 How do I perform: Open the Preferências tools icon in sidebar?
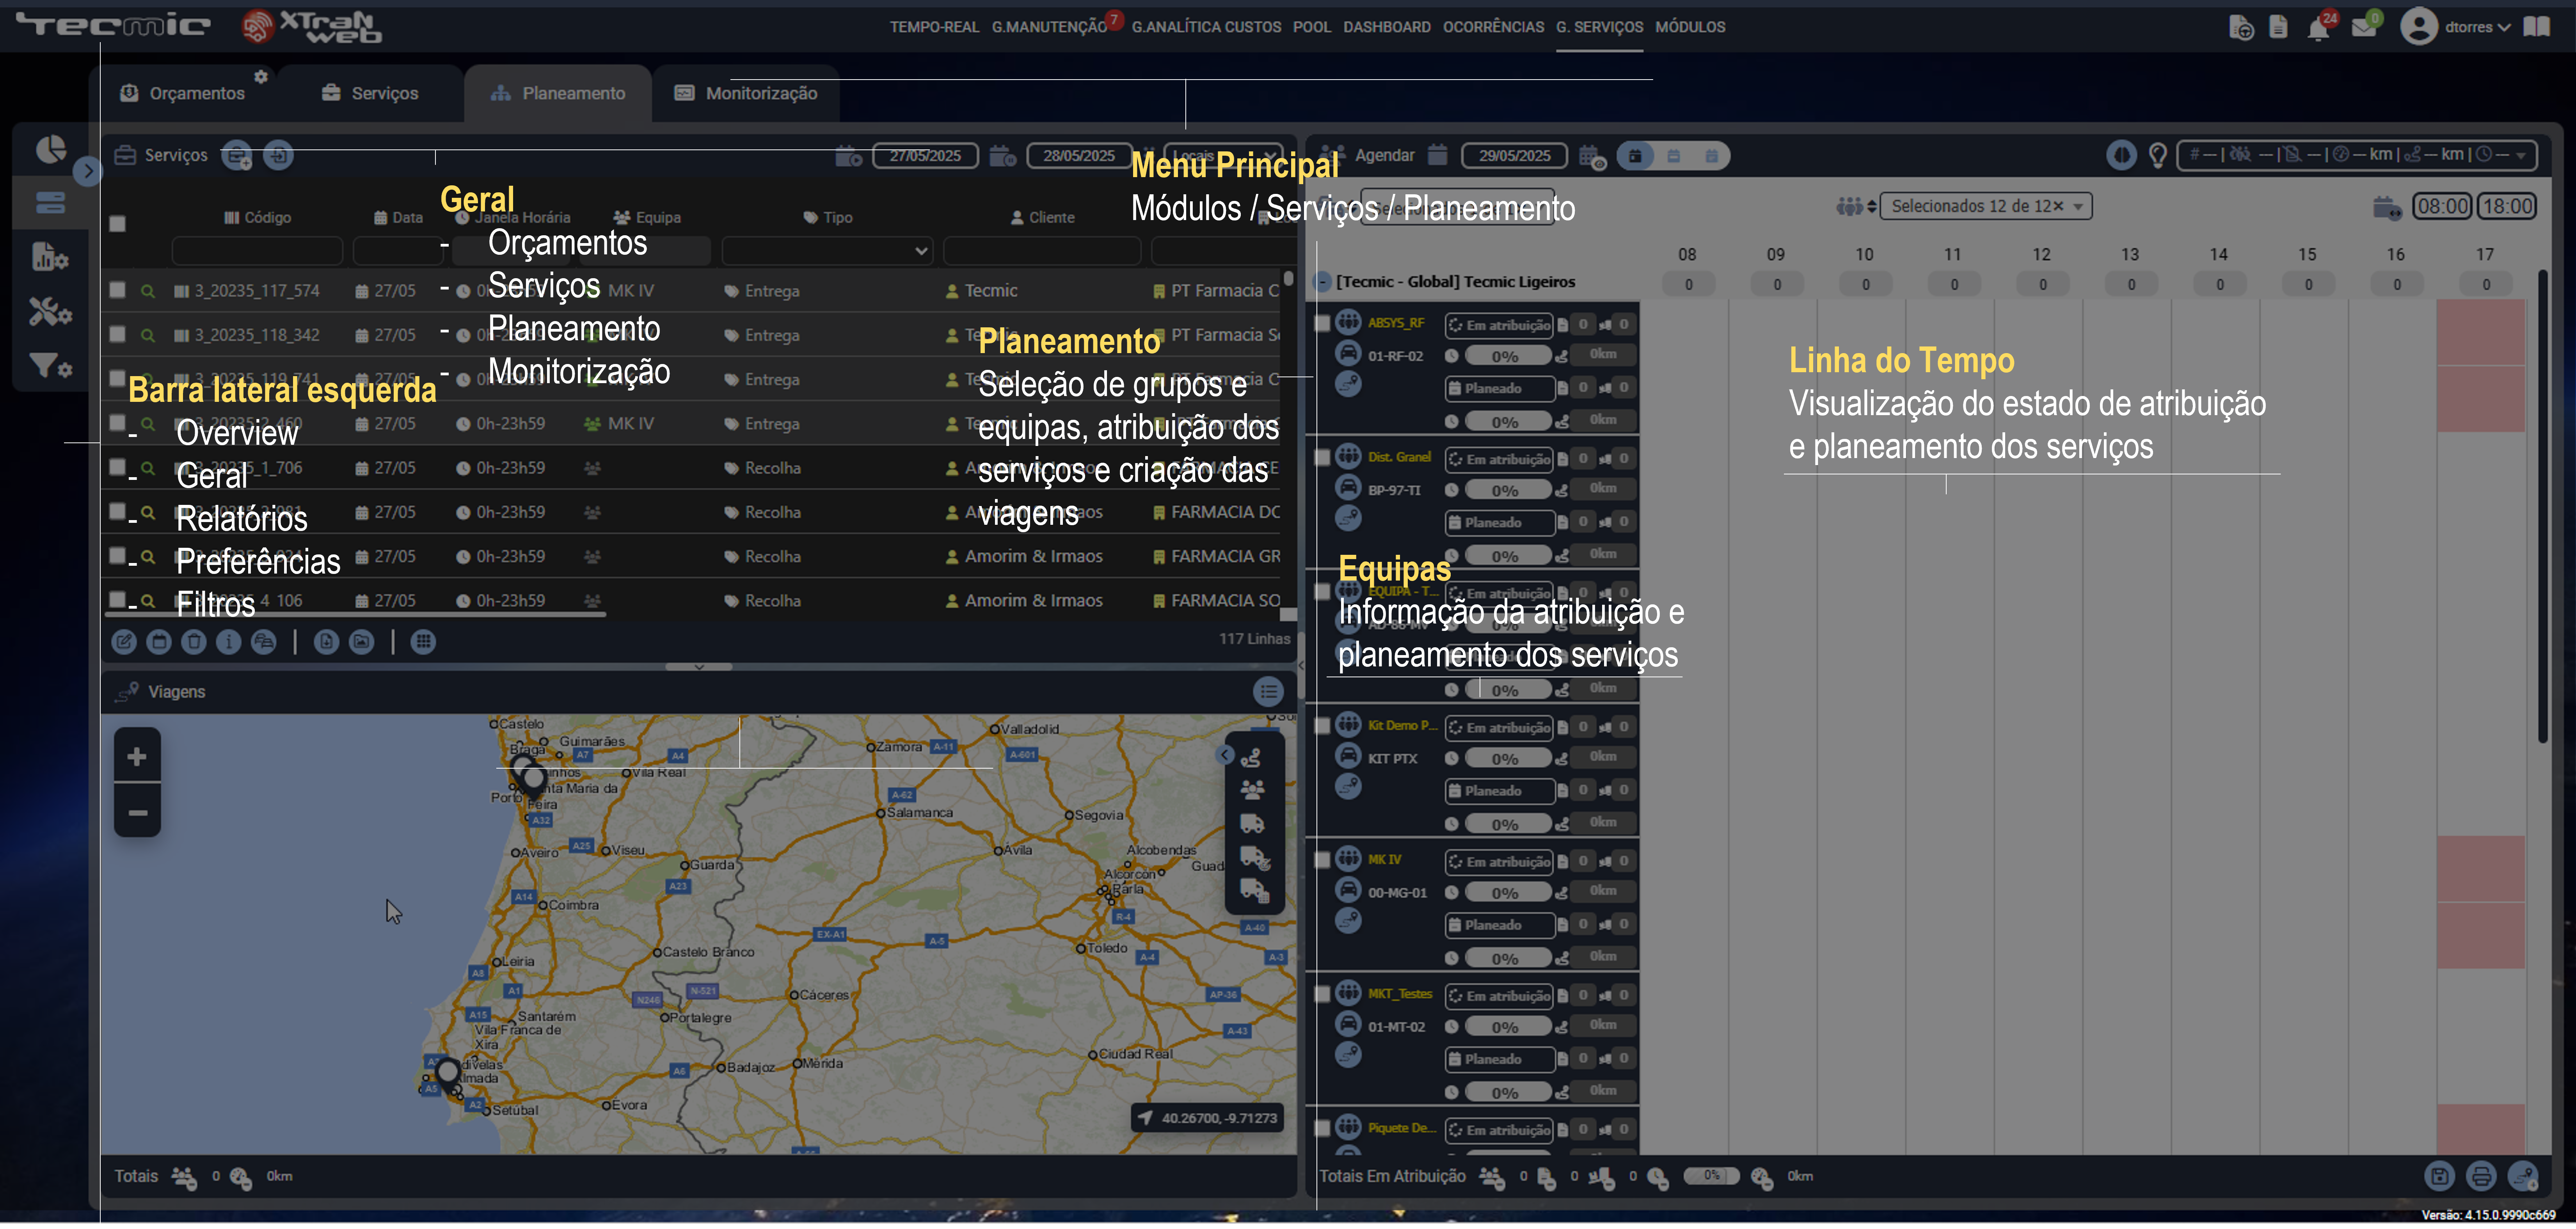pyautogui.click(x=50, y=312)
